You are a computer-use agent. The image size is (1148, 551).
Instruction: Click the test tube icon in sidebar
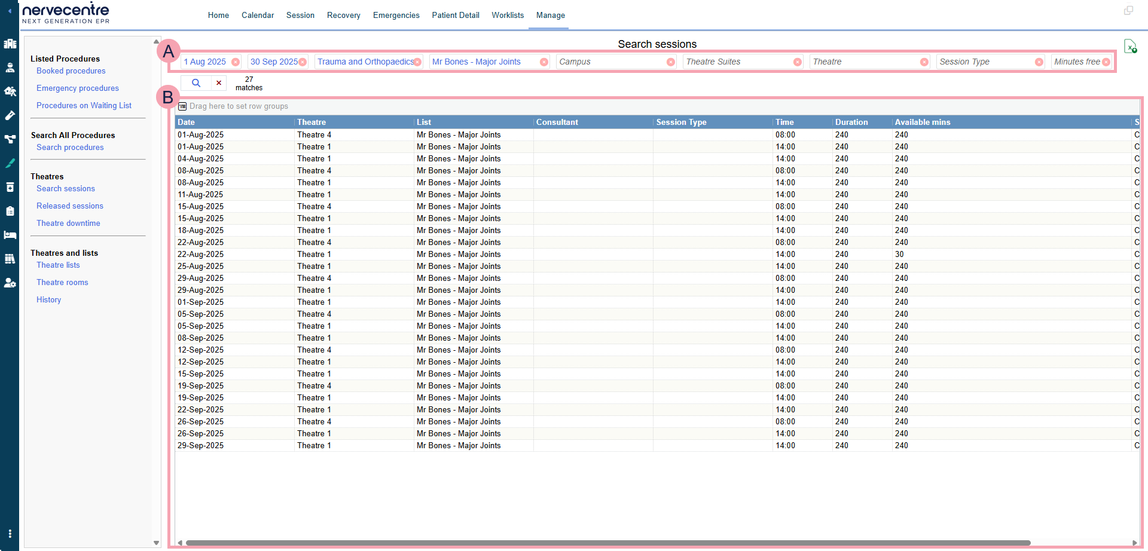[10, 115]
